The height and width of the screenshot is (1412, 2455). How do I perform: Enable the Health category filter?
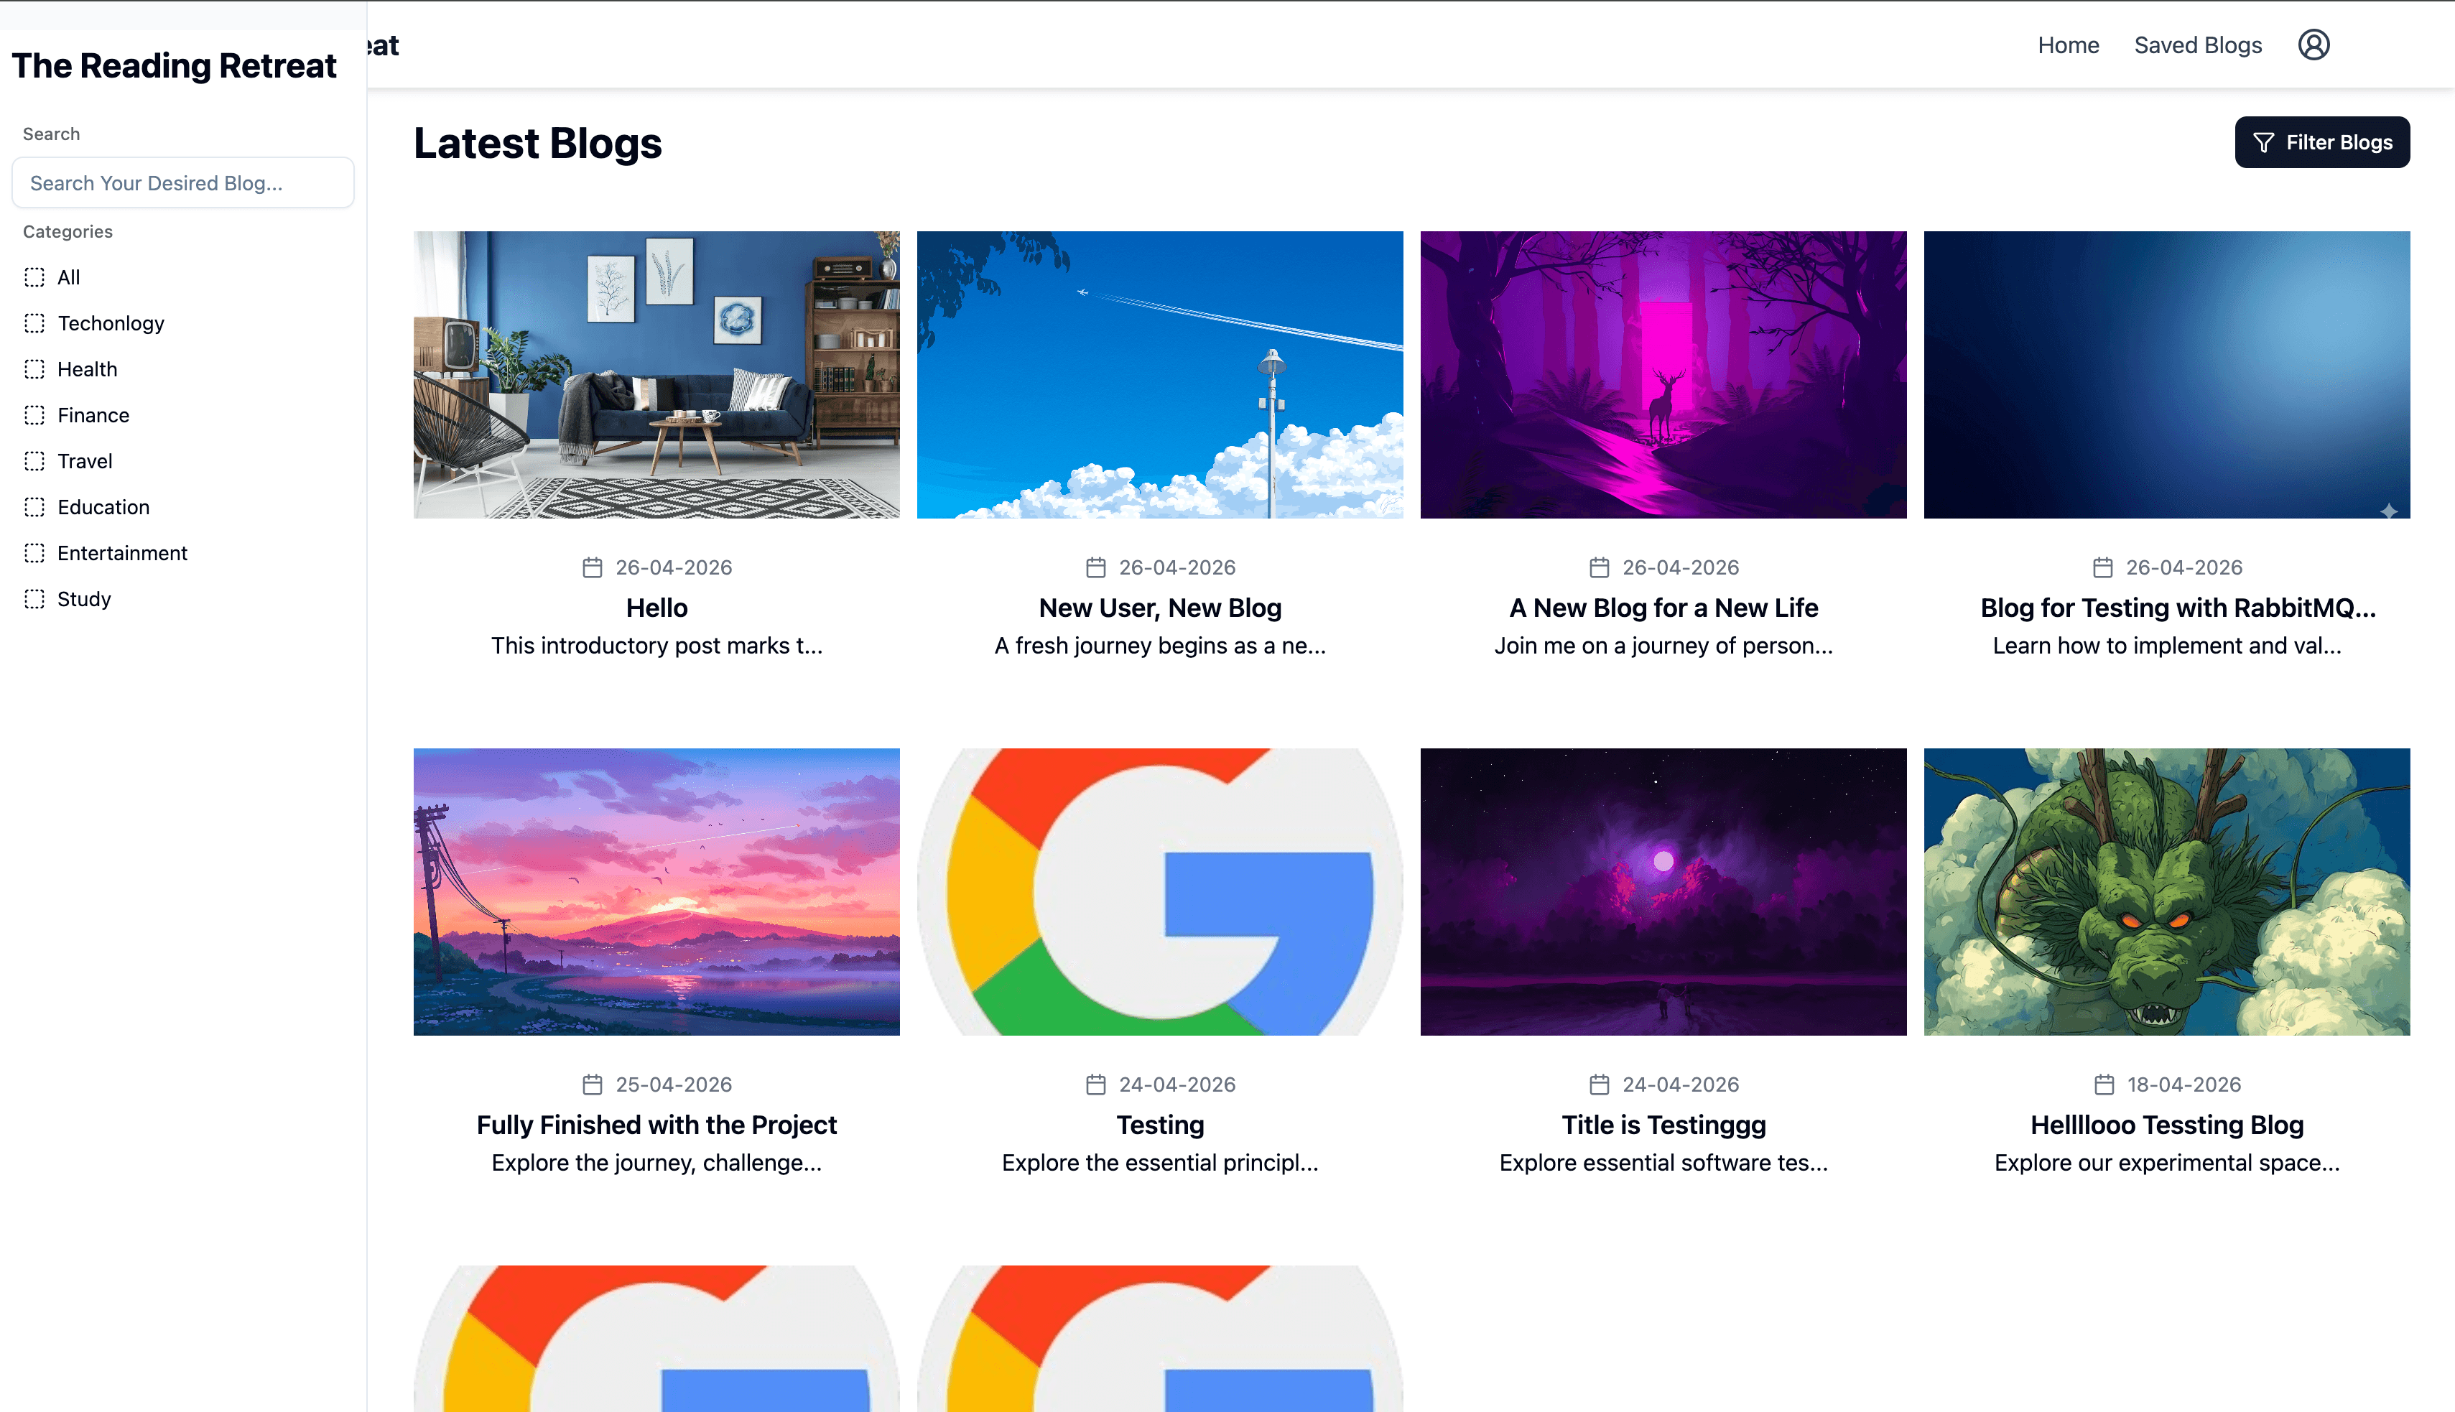coord(35,369)
